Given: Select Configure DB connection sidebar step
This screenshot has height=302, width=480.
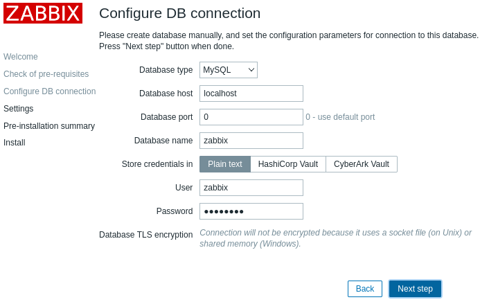Looking at the screenshot, I should (50, 91).
